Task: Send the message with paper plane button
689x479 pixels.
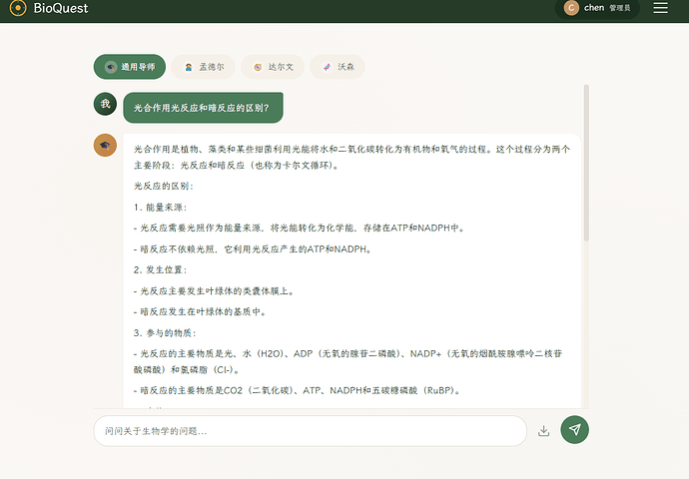Action: click(x=574, y=430)
